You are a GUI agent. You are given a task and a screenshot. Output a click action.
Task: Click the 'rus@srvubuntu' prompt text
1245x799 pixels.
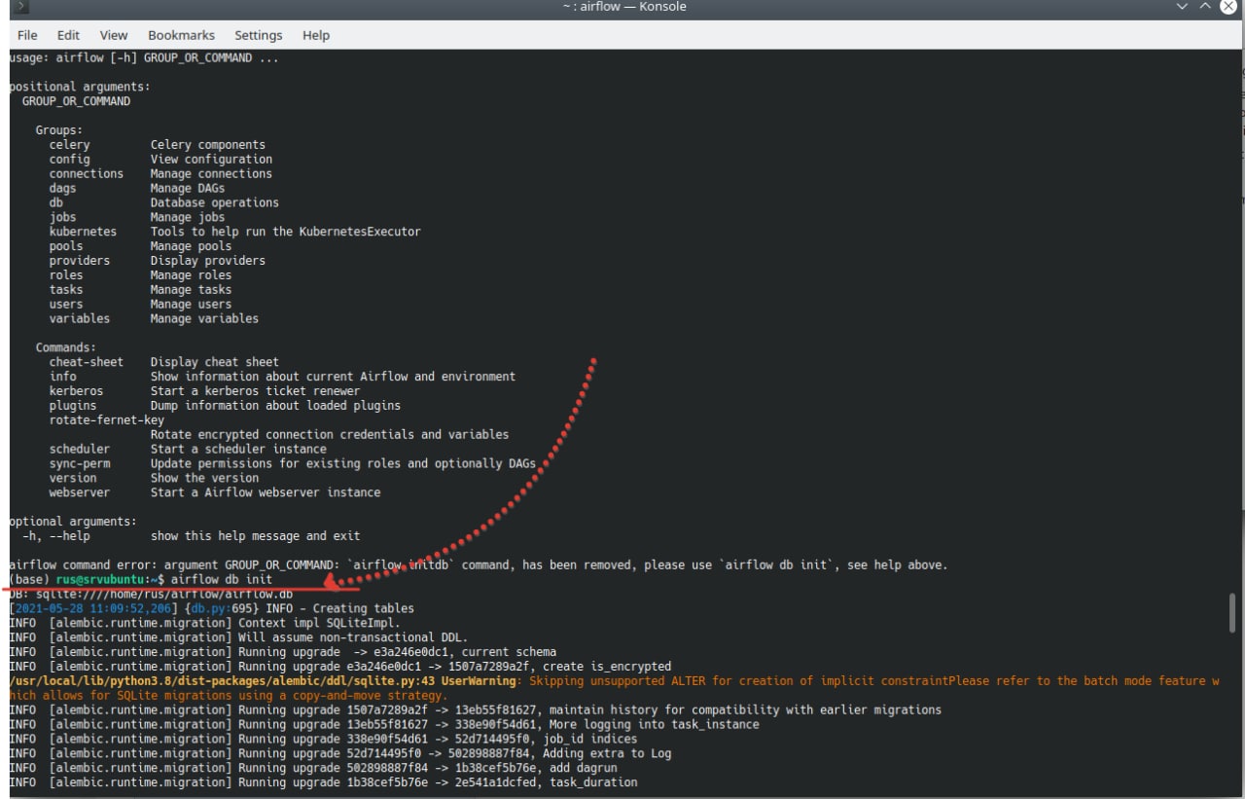[98, 579]
